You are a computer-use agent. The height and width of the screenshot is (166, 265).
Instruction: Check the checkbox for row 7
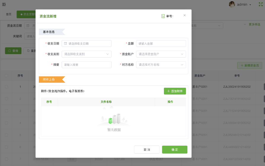pyautogui.click(x=7, y=159)
